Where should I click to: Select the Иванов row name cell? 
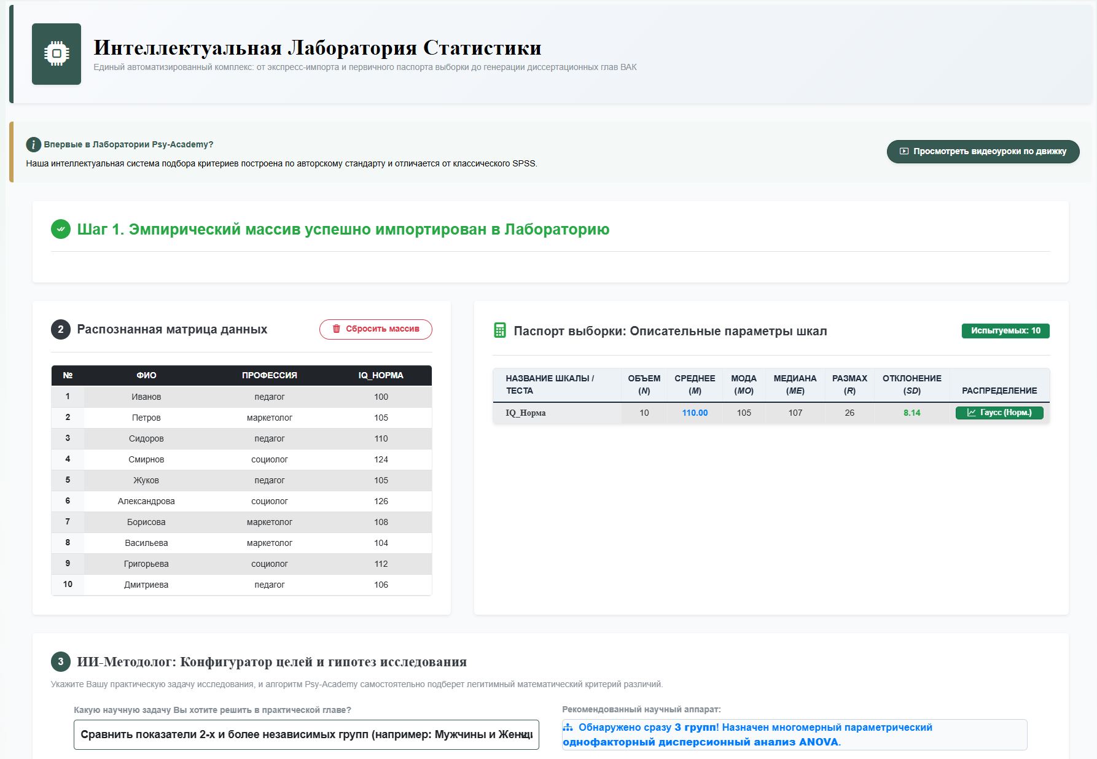[146, 397]
